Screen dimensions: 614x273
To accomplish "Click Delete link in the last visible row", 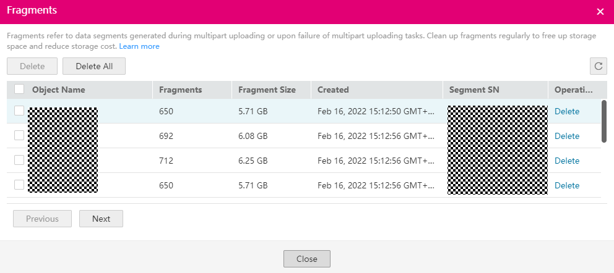I will coord(567,185).
